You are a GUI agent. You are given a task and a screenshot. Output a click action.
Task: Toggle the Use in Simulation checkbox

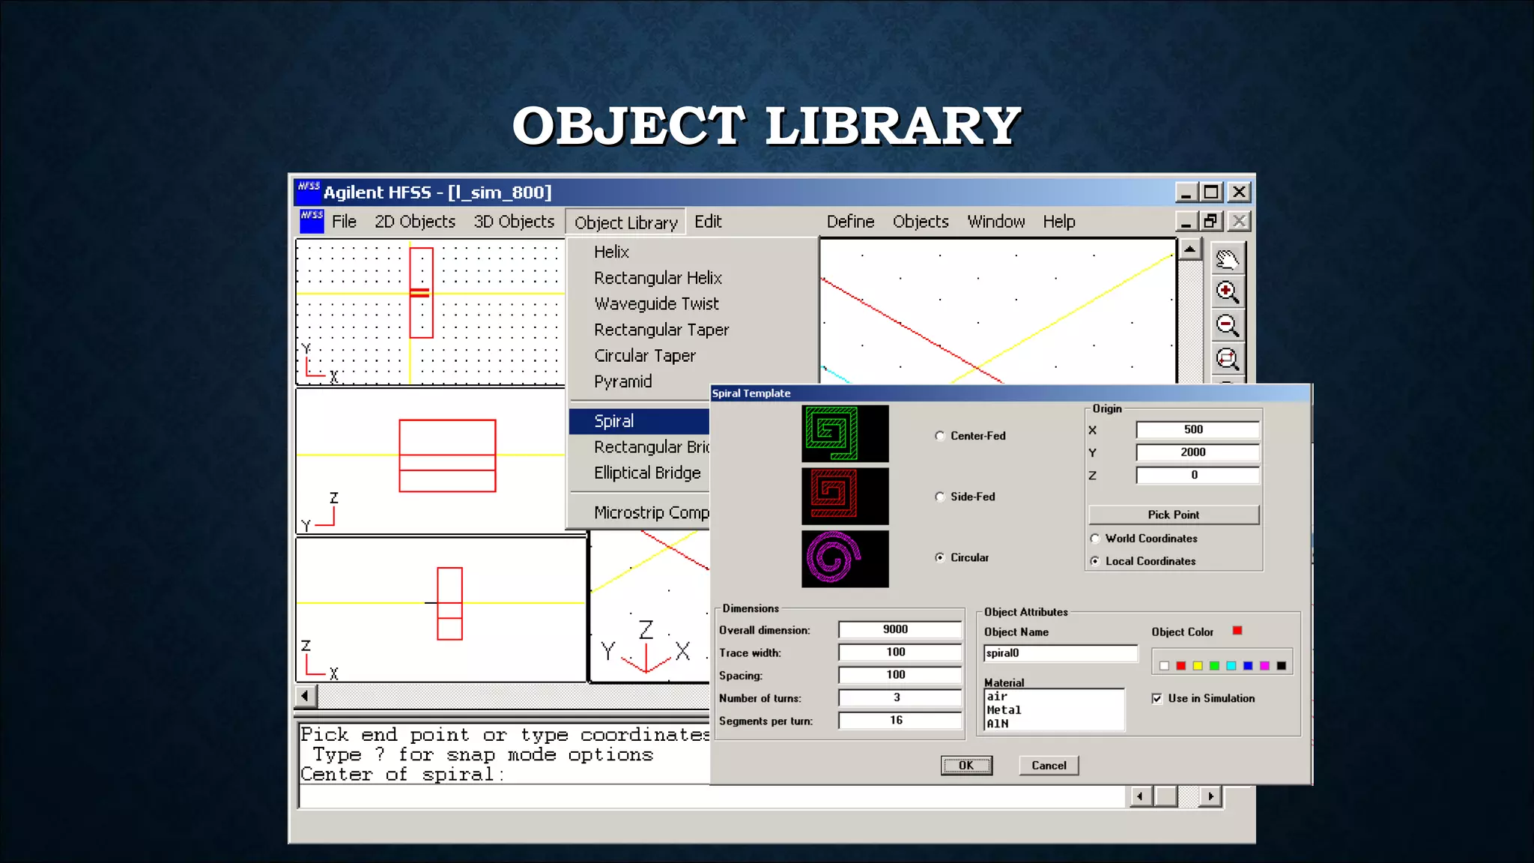(x=1157, y=699)
